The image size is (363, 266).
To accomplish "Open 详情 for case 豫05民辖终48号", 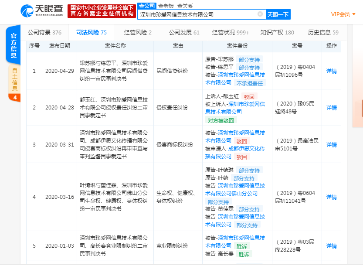I will pyautogui.click(x=331, y=108).
